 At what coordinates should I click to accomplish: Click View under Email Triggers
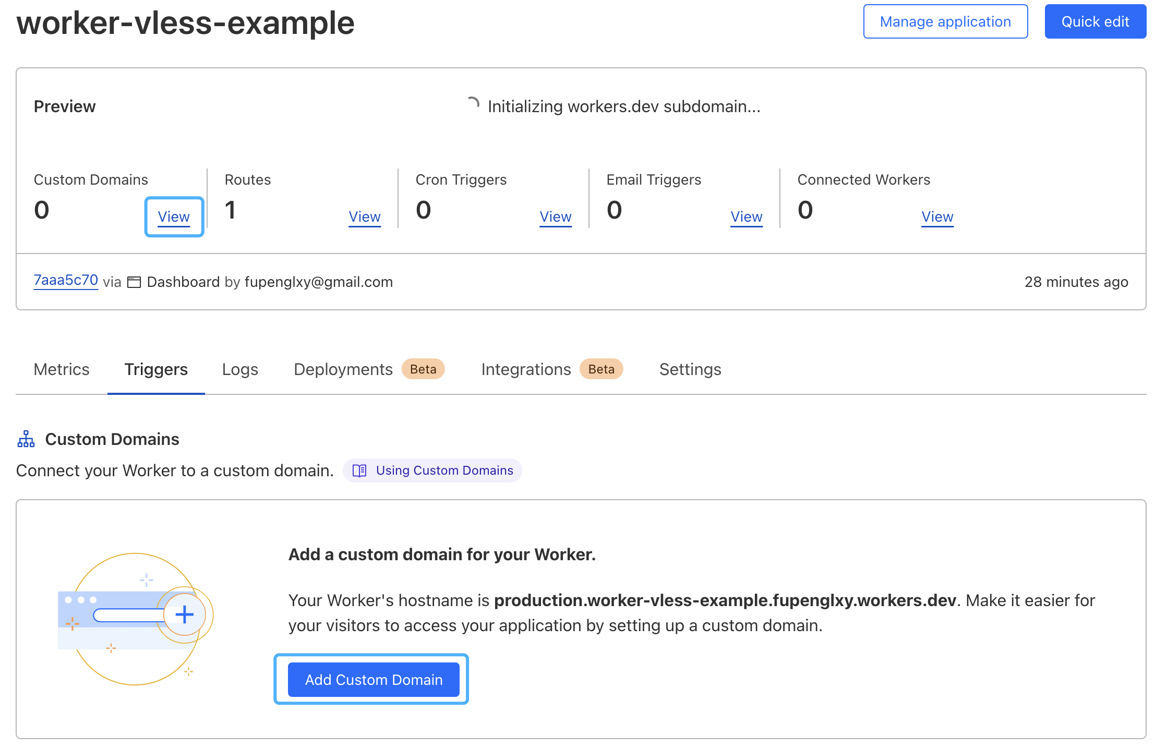tap(747, 216)
